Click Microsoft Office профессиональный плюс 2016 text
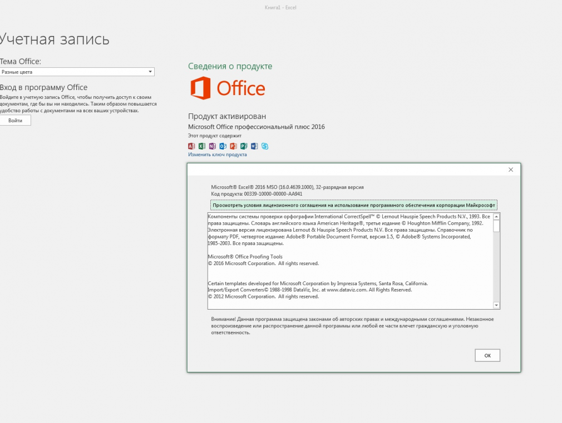This screenshot has height=423, width=562. click(x=257, y=127)
